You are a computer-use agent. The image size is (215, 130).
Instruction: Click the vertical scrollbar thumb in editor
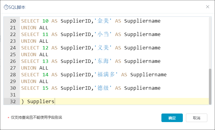click(210, 87)
